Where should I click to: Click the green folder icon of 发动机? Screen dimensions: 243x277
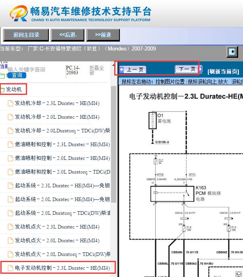(x=2, y=90)
